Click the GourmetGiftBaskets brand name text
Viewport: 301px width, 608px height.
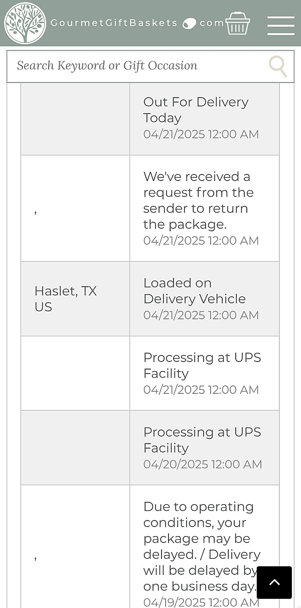(x=114, y=23)
